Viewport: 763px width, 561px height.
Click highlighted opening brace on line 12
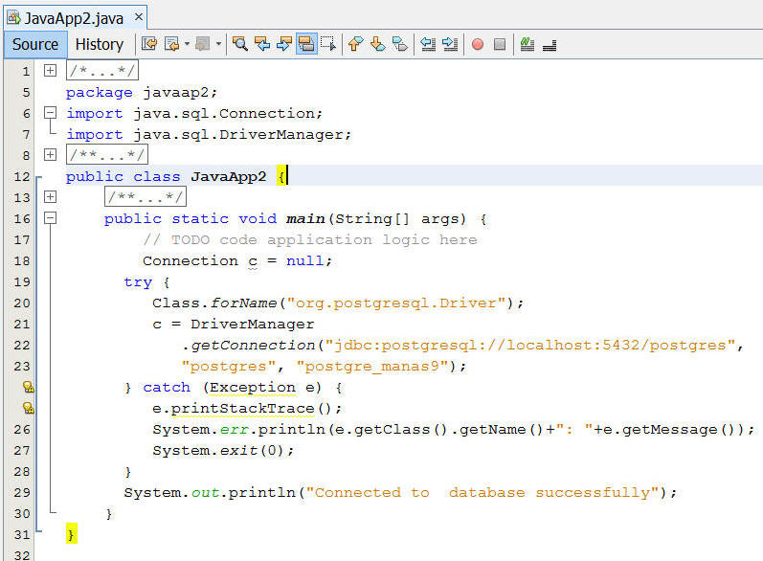(281, 176)
